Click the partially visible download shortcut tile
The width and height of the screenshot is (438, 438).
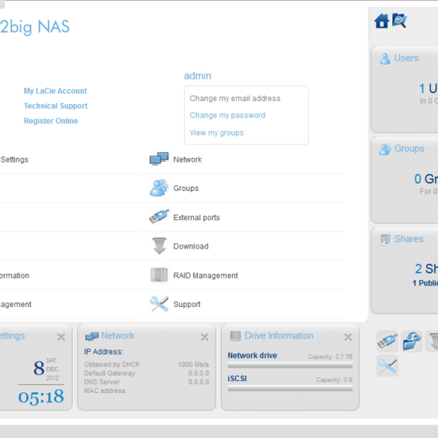tap(432, 341)
